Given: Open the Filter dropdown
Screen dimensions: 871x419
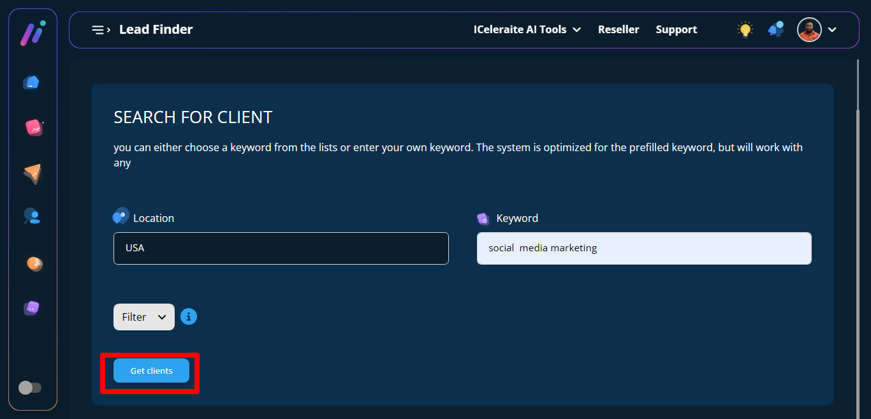Looking at the screenshot, I should [144, 317].
